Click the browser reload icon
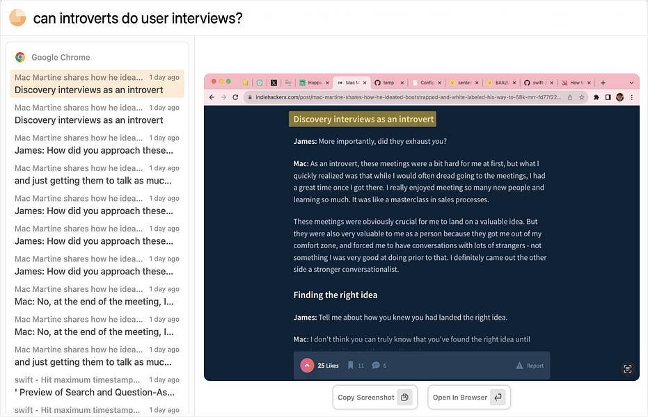This screenshot has height=417, width=648. (235, 97)
